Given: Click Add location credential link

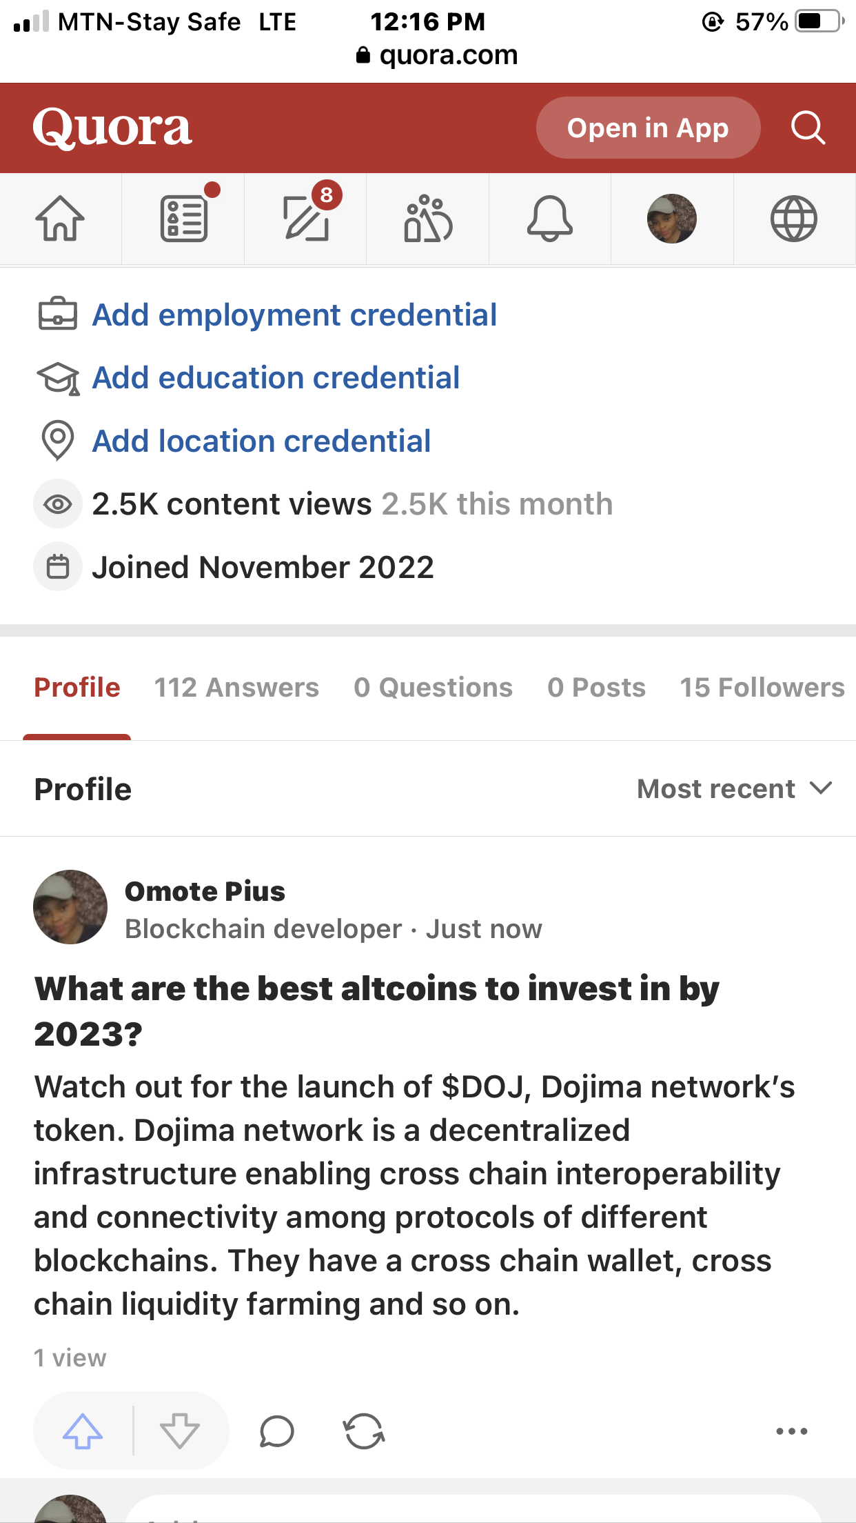Looking at the screenshot, I should coord(261,441).
